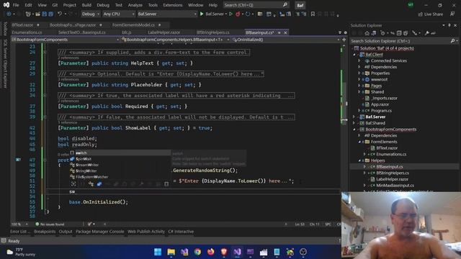This screenshot has height=259, width=461.
Task: Click the navigate backward toolbar icon
Action: 9,14
